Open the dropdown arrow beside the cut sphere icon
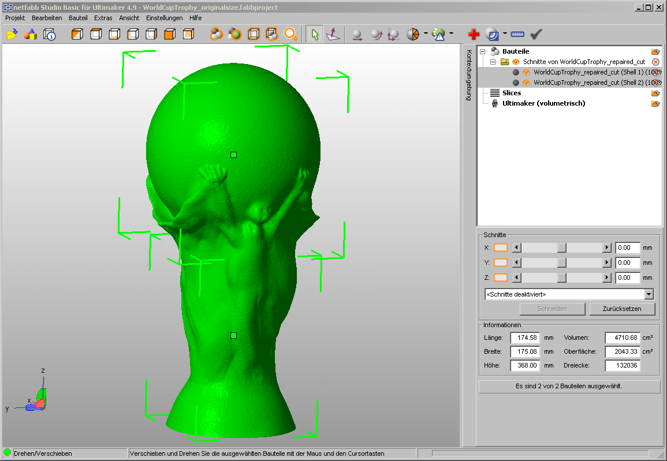The image size is (667, 461). click(426, 33)
